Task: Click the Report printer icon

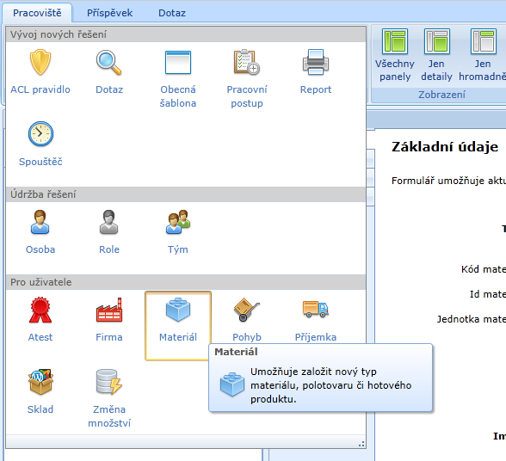Action: pos(316,62)
